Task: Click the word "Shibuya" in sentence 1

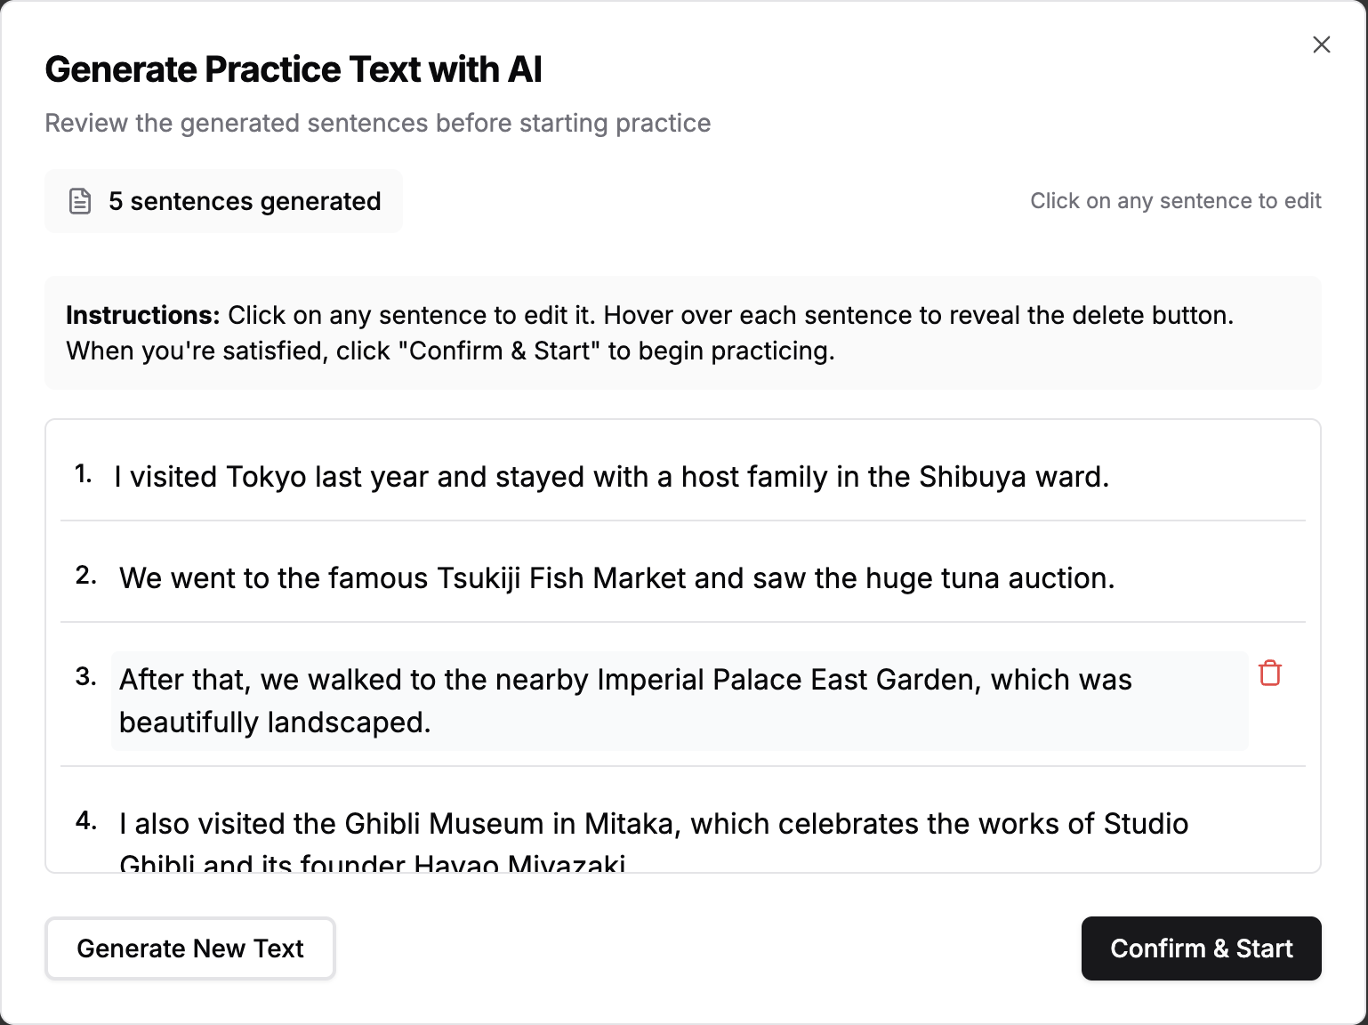Action: tap(972, 477)
